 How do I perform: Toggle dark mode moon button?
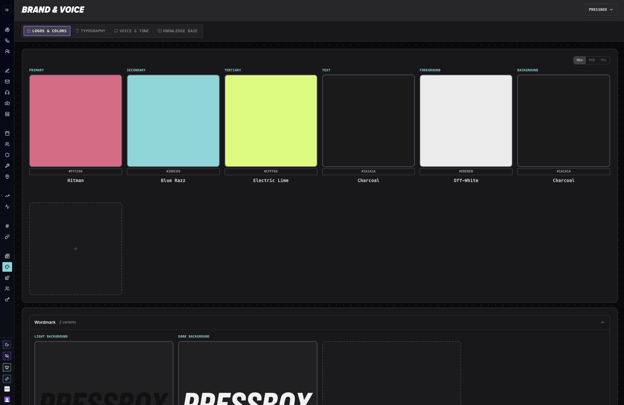pyautogui.click(x=7, y=345)
